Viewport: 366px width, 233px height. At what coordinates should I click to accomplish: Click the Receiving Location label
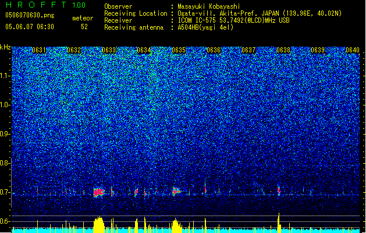pyautogui.click(x=136, y=13)
